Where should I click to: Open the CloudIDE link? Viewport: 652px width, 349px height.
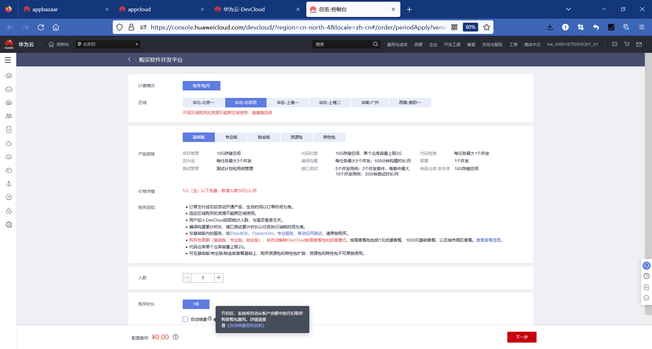[239, 233]
